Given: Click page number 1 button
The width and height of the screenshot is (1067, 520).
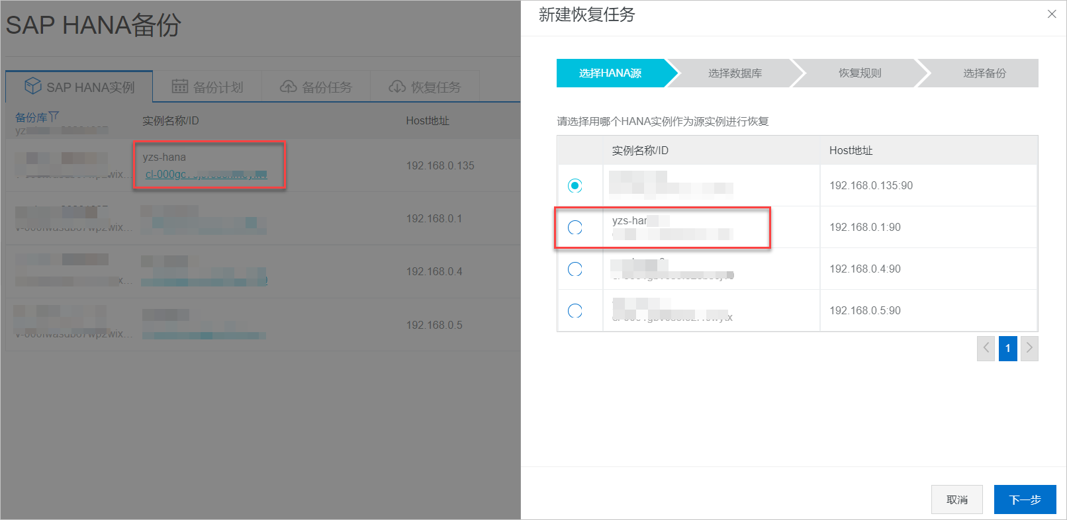Looking at the screenshot, I should pos(1007,348).
